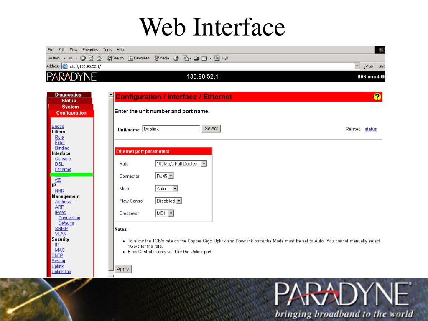Click the Forward arrow button
Viewport: 428px width, 321px height.
coord(70,58)
